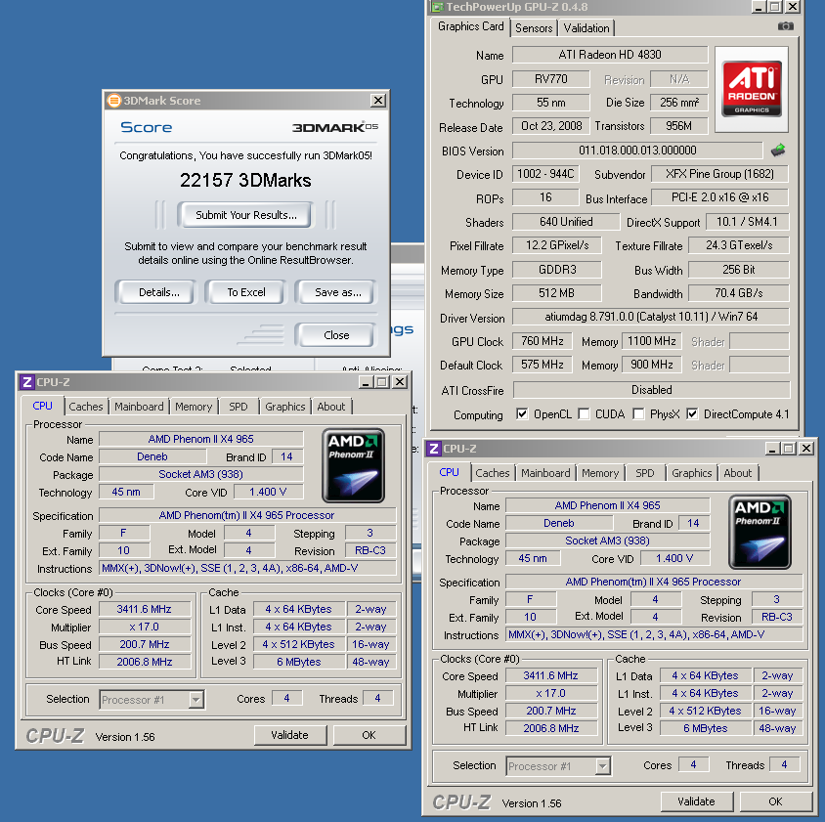Click the Close button in 3DMark Score
This screenshot has width=825, height=822.
point(336,335)
